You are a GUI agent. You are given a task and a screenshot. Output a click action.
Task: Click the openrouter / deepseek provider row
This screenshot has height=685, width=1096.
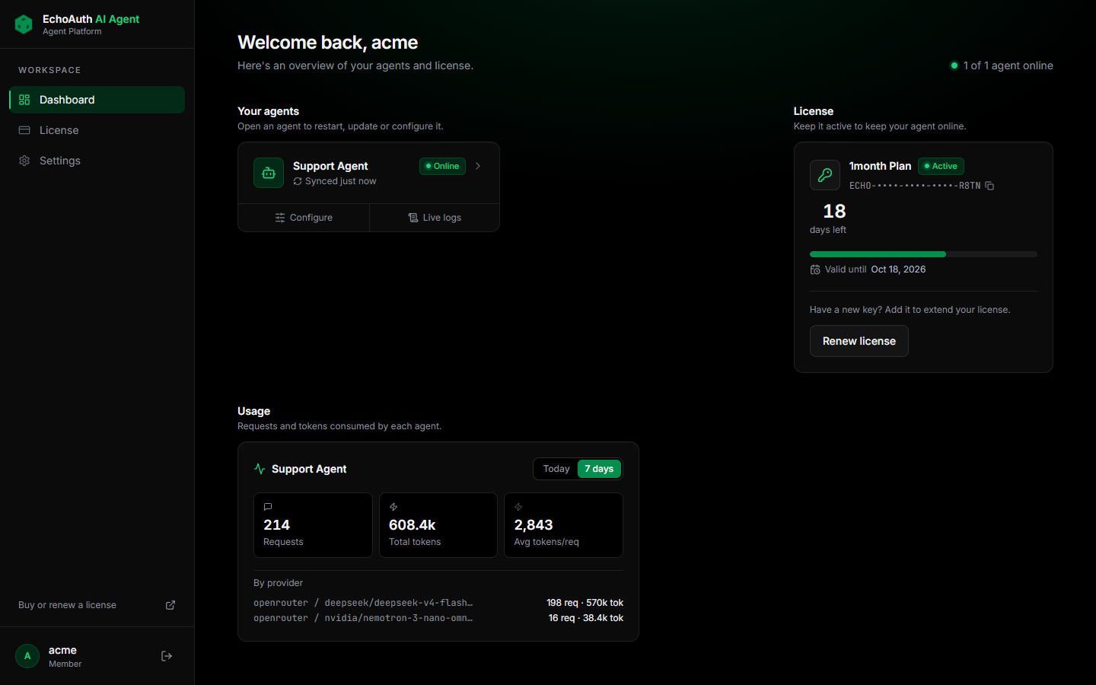438,603
